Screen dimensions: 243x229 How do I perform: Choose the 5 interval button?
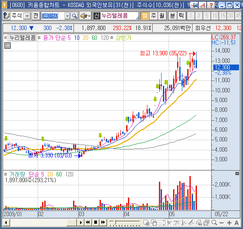tap(207, 16)
